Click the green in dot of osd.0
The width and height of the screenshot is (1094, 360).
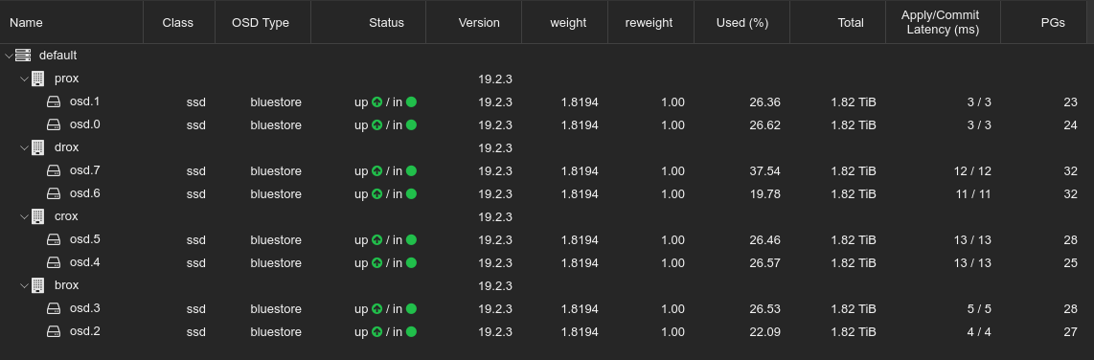411,124
